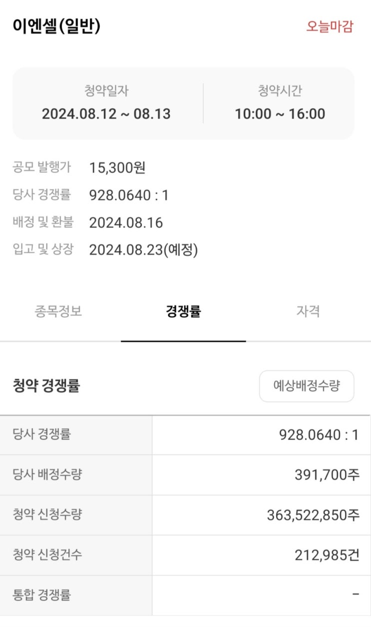This screenshot has width=371, height=627.
Task: Click the 15,300원 offering price value
Action: pyautogui.click(x=117, y=168)
